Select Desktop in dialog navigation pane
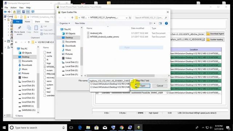Screen dimensions: 233x131 (69, 37)
